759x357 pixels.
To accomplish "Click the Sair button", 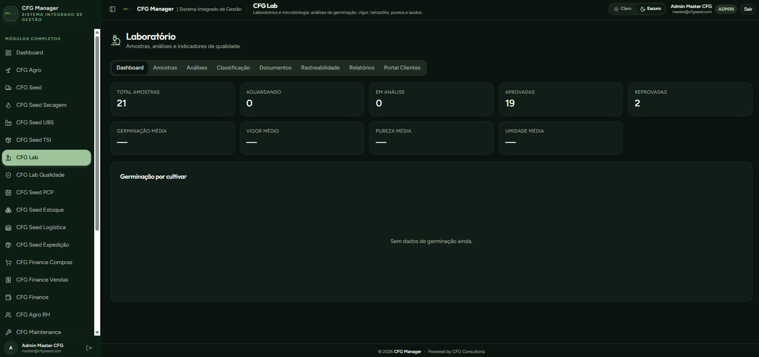I will [748, 9].
